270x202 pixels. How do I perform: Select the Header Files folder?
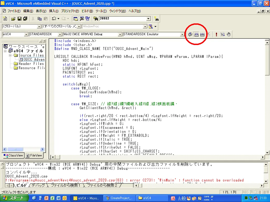coord(31,64)
